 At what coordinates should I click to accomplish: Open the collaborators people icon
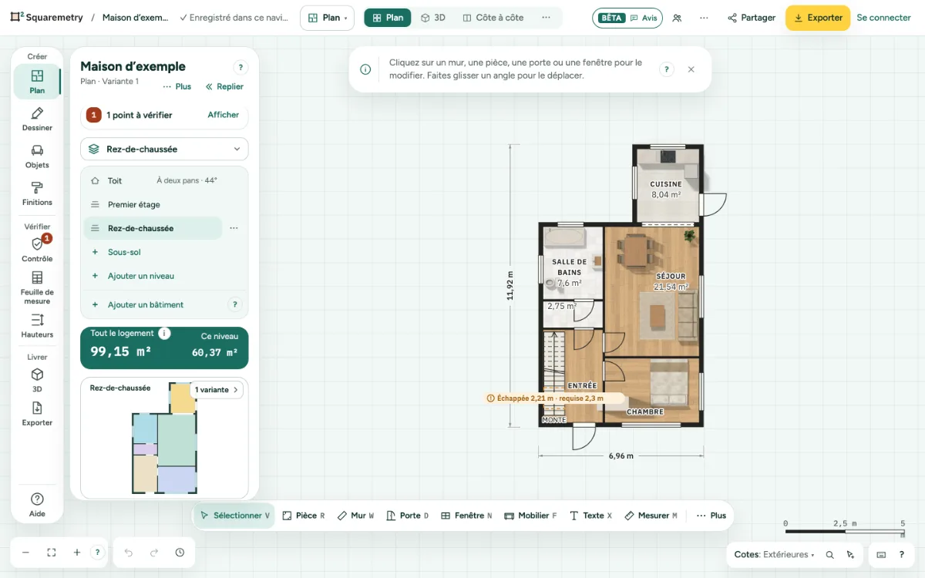tap(677, 18)
